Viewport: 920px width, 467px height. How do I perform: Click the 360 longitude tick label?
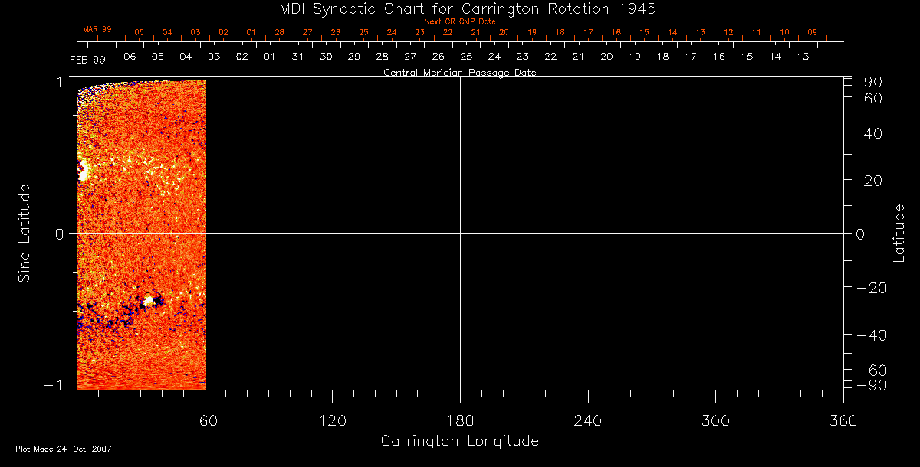pyautogui.click(x=843, y=420)
